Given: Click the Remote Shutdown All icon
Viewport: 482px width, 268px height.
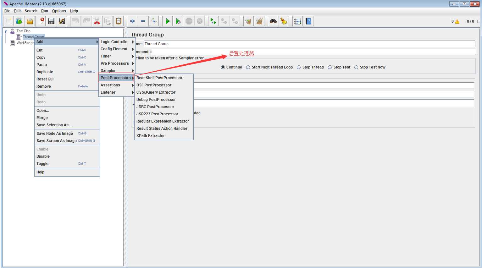Looking at the screenshot, I should point(235,21).
